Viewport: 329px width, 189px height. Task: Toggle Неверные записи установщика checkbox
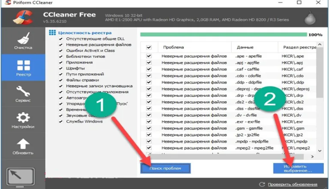point(61,86)
